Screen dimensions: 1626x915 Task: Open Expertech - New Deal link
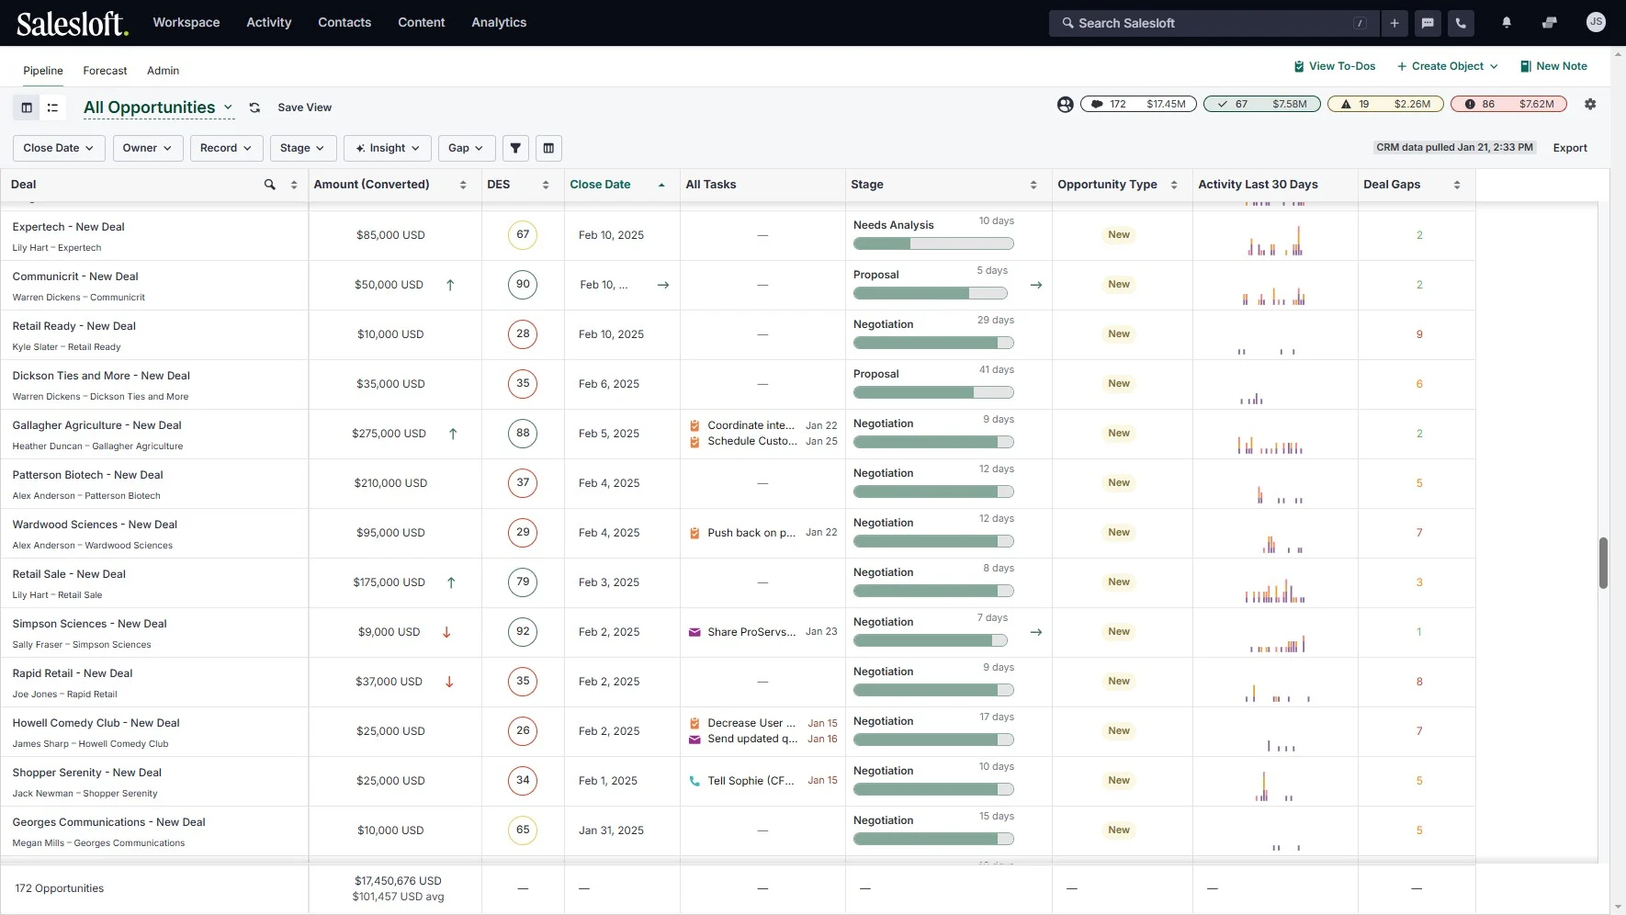[x=69, y=227]
